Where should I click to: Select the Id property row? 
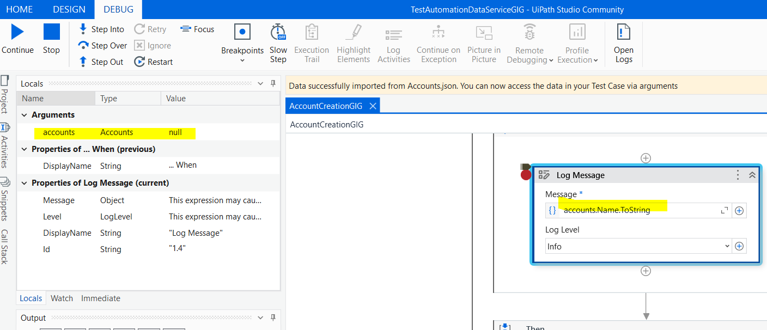point(149,249)
